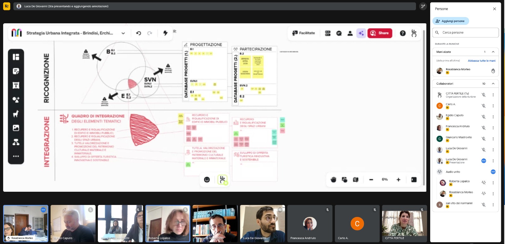The image size is (505, 244).
Task: Open the comments icon in top toolbar
Action: click(339, 33)
